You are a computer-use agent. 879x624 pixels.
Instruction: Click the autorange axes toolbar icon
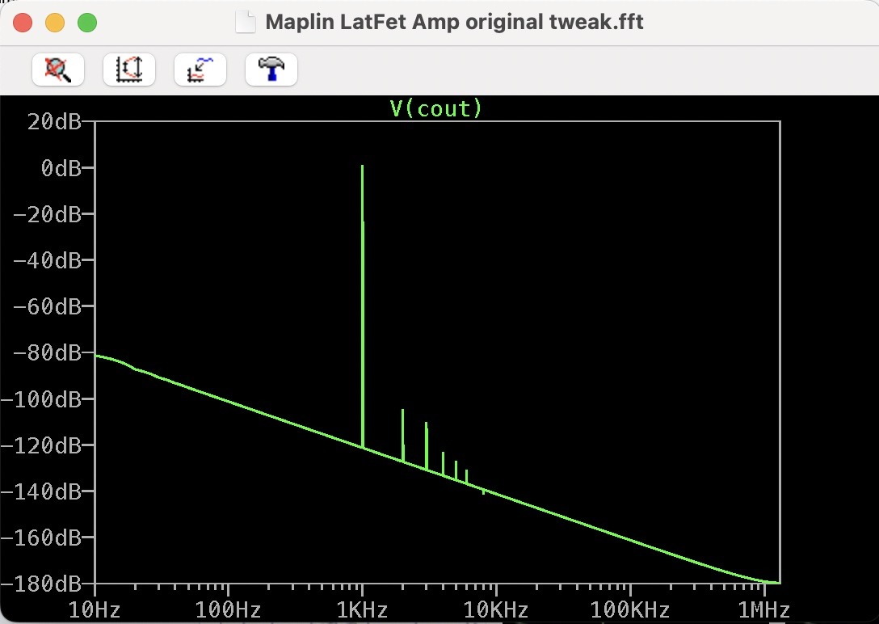129,70
